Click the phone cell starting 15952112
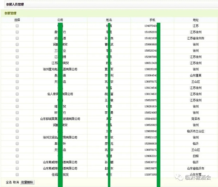 click(151, 137)
